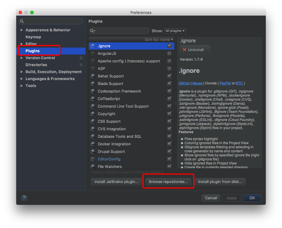Viewport: 282px width, 228px height.
Task: Disable the .ignore plugin checkbox
Action: [x=169, y=46]
